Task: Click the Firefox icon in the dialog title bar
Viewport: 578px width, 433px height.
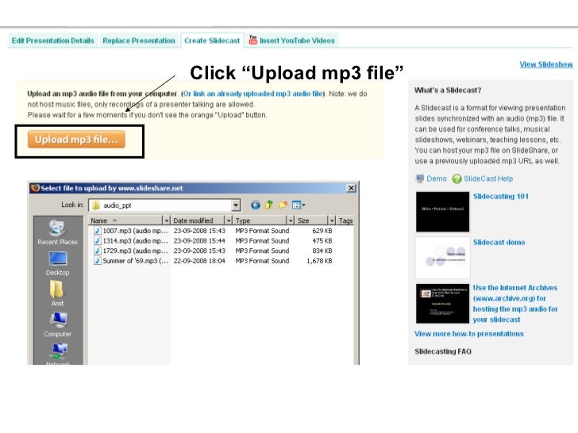Action: pyautogui.click(x=36, y=188)
